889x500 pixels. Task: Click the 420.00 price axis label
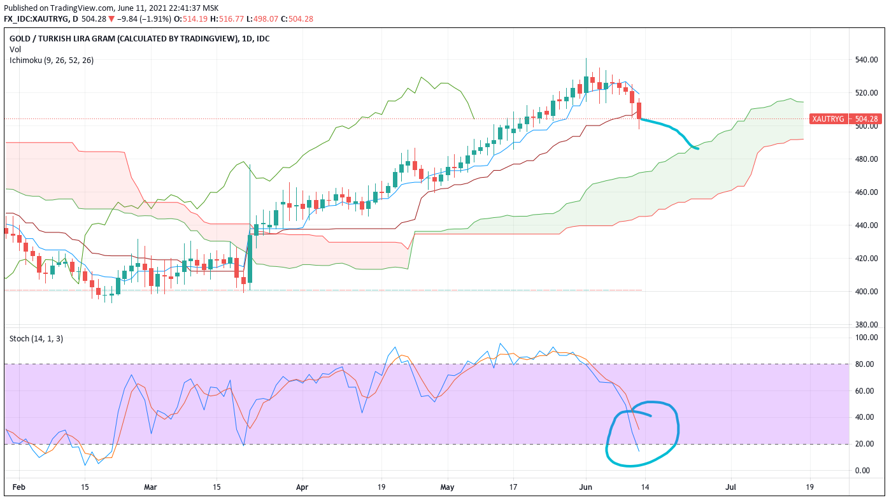(867, 259)
